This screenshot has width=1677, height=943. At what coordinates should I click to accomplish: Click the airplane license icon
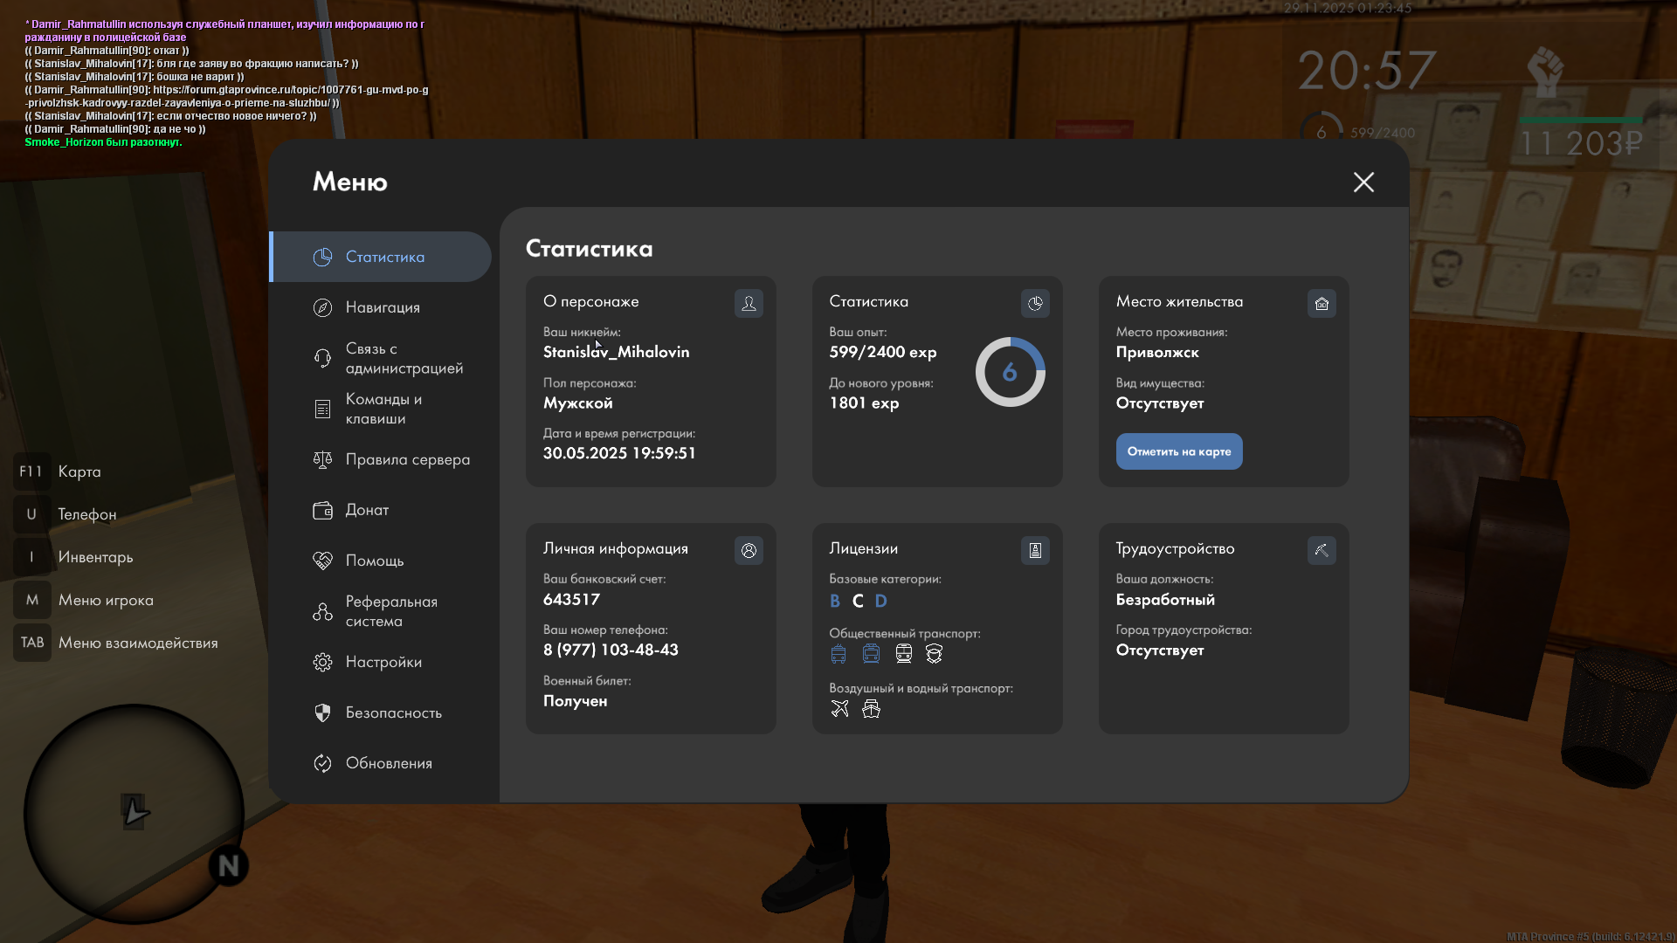pyautogui.click(x=839, y=708)
